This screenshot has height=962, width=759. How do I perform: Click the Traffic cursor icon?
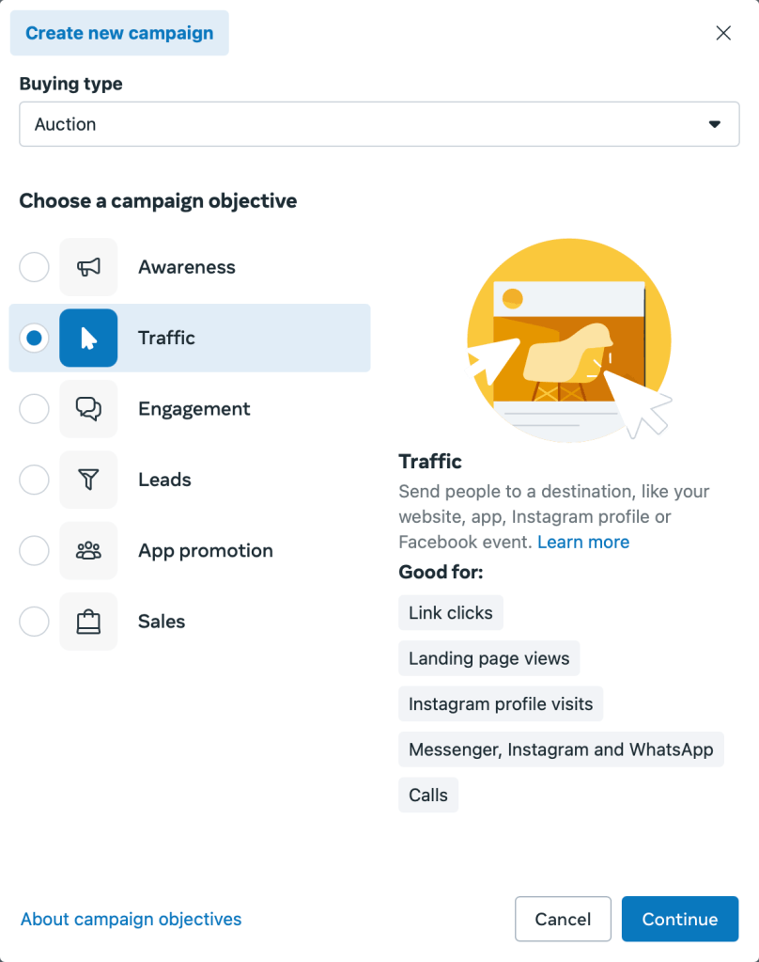click(x=88, y=338)
